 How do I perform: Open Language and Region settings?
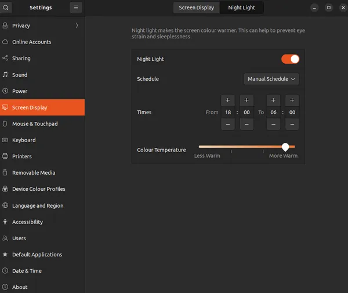click(42, 205)
